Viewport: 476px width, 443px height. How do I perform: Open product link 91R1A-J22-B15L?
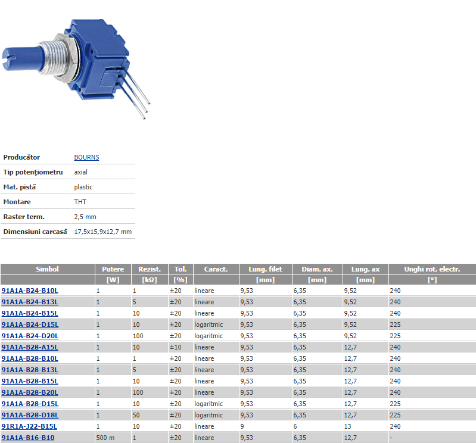(29, 426)
